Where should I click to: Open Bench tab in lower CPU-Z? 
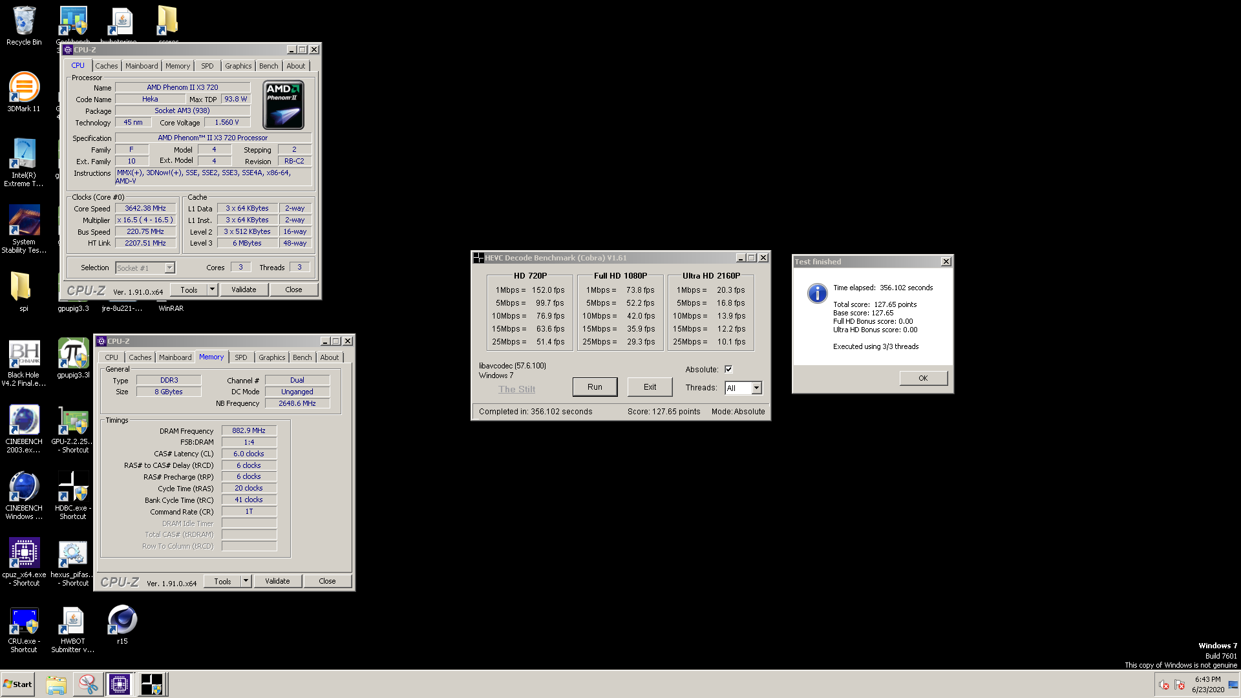point(302,357)
